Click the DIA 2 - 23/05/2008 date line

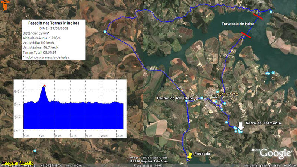pos(54,28)
